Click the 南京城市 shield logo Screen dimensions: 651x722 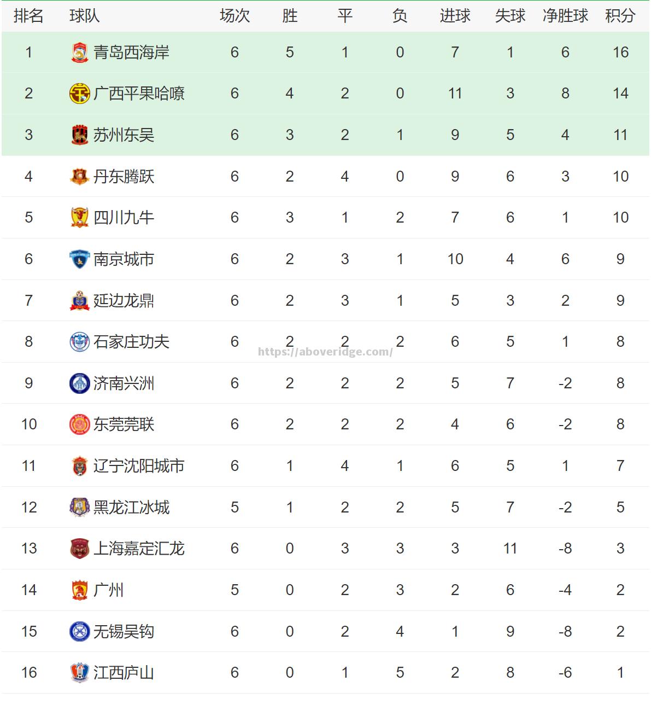(80, 259)
